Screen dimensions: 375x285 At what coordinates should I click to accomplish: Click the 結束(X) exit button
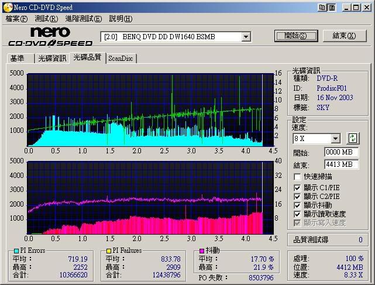click(x=345, y=36)
